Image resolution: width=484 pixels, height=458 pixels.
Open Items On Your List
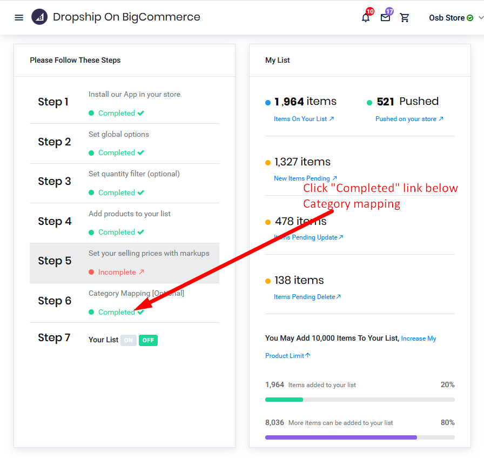click(304, 119)
